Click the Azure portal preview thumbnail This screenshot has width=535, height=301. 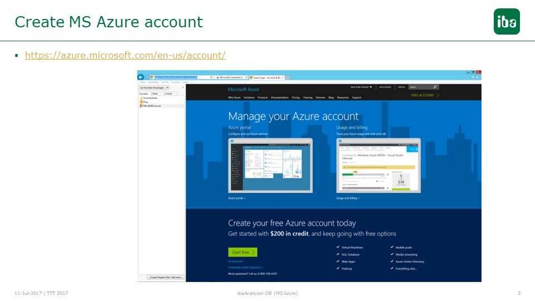(270, 166)
